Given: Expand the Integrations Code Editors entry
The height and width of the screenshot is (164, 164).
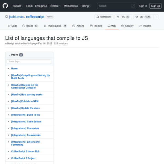Looking at the screenshot, I should (9, 122).
